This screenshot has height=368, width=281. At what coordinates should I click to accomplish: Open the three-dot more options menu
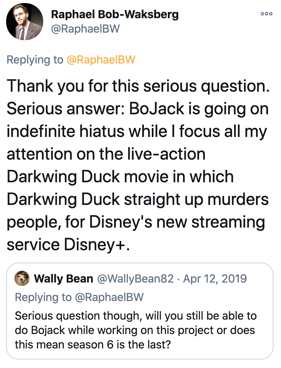267,14
